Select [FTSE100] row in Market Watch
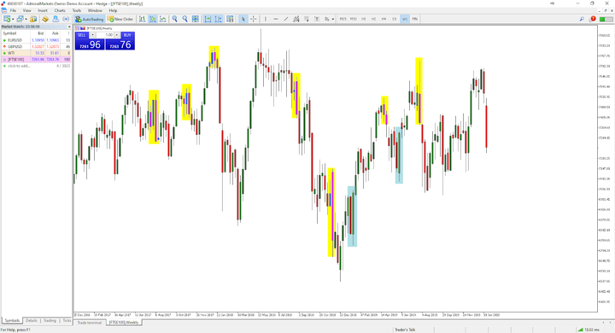The width and height of the screenshot is (615, 333). click(x=36, y=60)
